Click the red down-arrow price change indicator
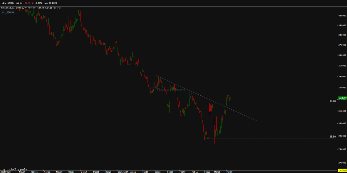 tap(33, 3)
